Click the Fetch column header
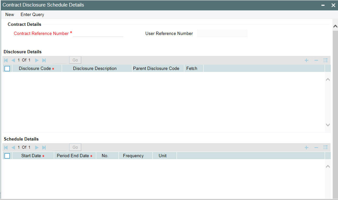The height and width of the screenshot is (200, 338). 193,69
